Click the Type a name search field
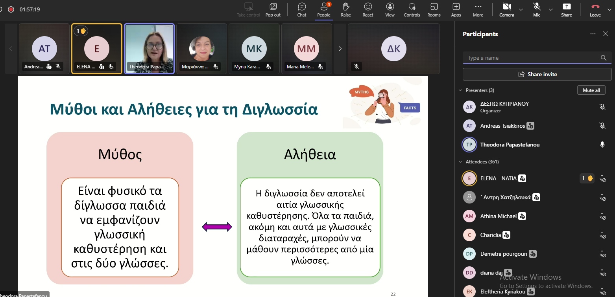Image resolution: width=615 pixels, height=297 pixels. pos(531,58)
